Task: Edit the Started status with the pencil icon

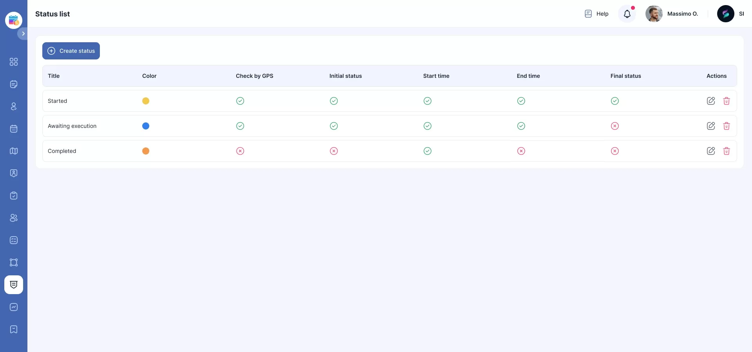Action: [x=711, y=101]
